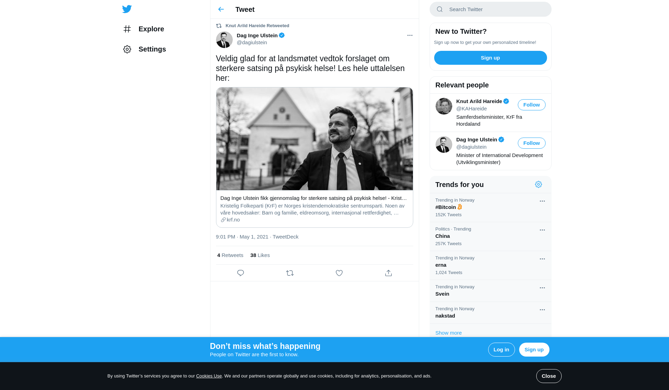The height and width of the screenshot is (390, 669).
Task: Open the tweet's more options menu
Action: (x=410, y=36)
